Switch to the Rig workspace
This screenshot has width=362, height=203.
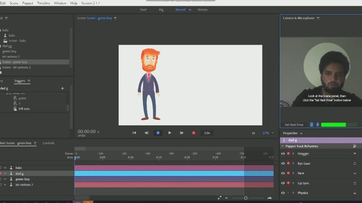(x=161, y=10)
